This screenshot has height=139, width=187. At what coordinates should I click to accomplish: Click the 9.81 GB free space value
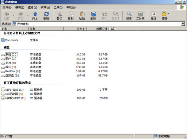(x=103, y=63)
